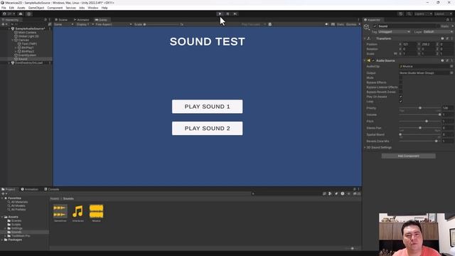The image size is (455, 256).
Task: Open the Gizmos button in the Game view
Action: point(350,24)
